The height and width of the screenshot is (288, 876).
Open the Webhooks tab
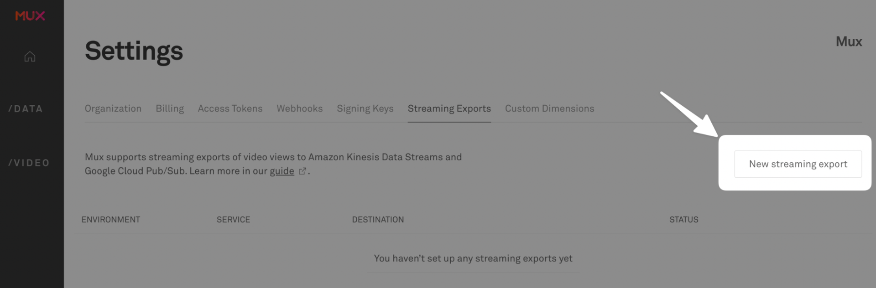299,108
